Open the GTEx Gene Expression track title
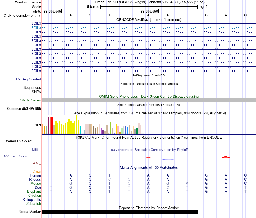 click(x=149, y=113)
